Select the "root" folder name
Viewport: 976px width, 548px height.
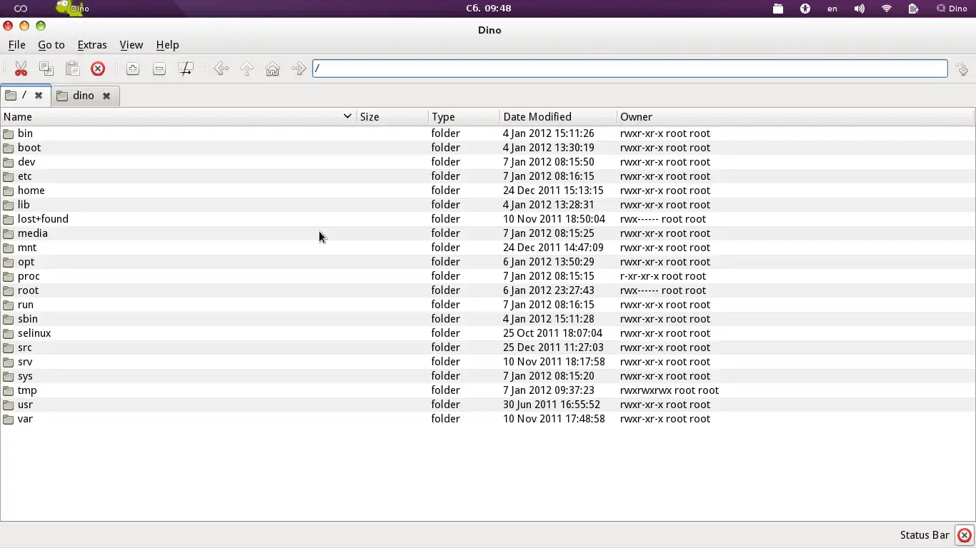[x=28, y=290]
